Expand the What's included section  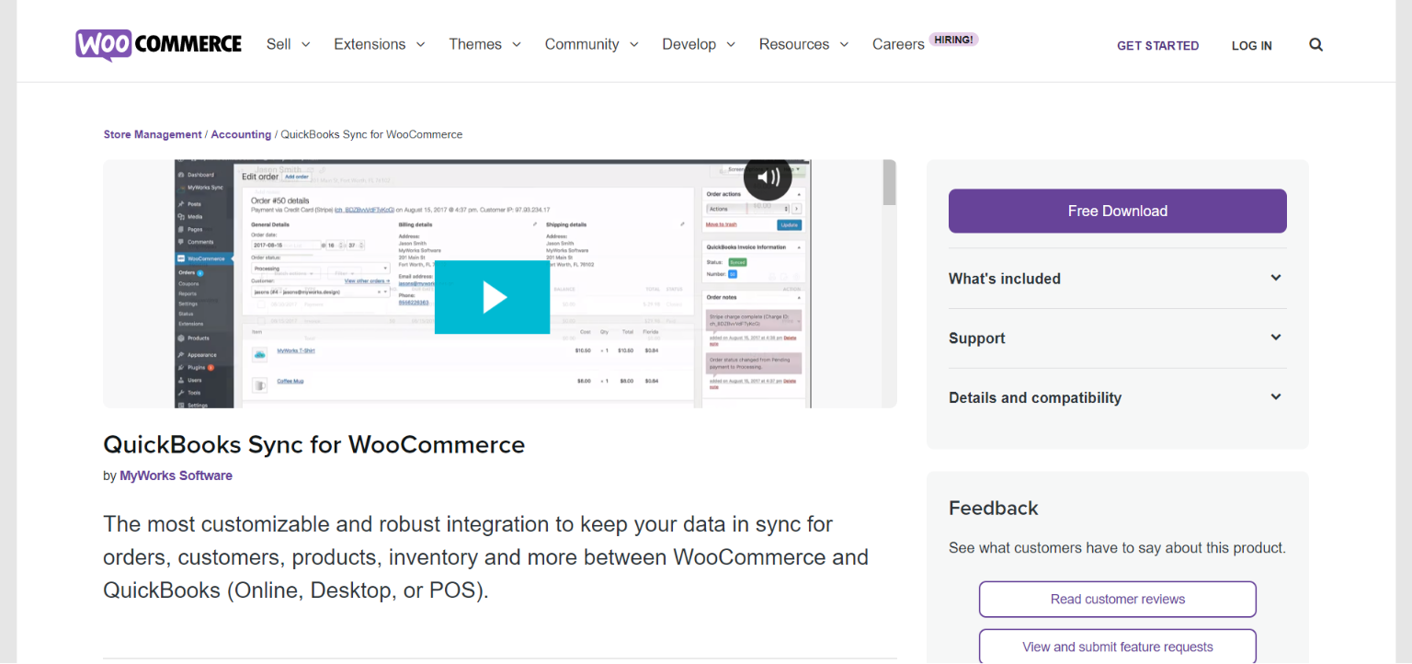[x=1117, y=279]
